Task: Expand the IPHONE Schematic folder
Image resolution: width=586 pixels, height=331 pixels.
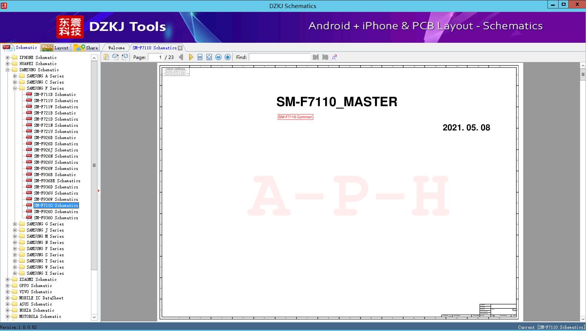Action: pyautogui.click(x=7, y=57)
